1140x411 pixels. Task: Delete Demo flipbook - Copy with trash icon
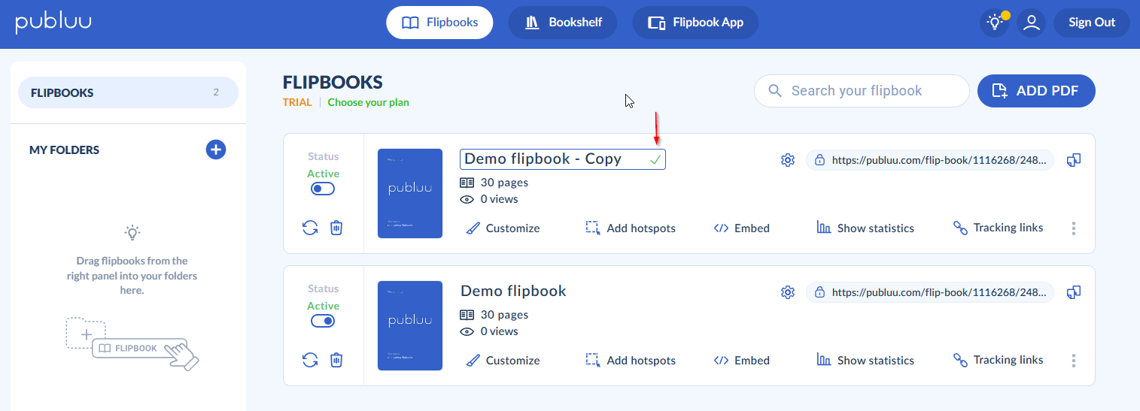(x=336, y=228)
